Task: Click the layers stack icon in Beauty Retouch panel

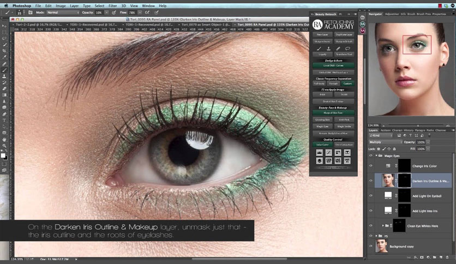Action: click(319, 160)
